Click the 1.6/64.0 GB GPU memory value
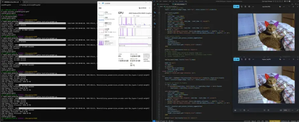 point(136,56)
